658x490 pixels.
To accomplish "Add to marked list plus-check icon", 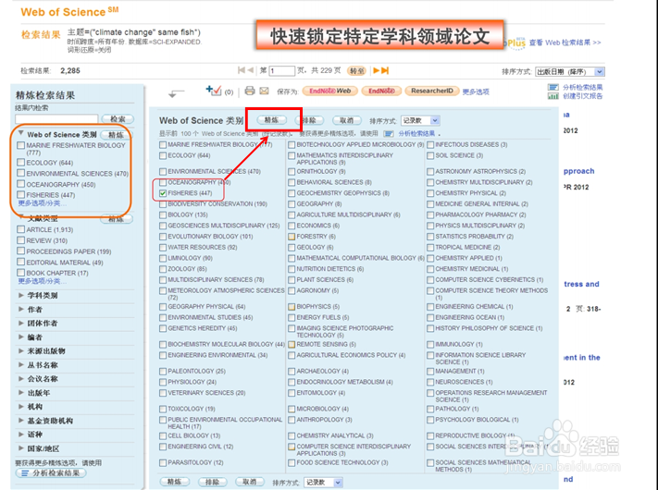I will click(x=214, y=91).
